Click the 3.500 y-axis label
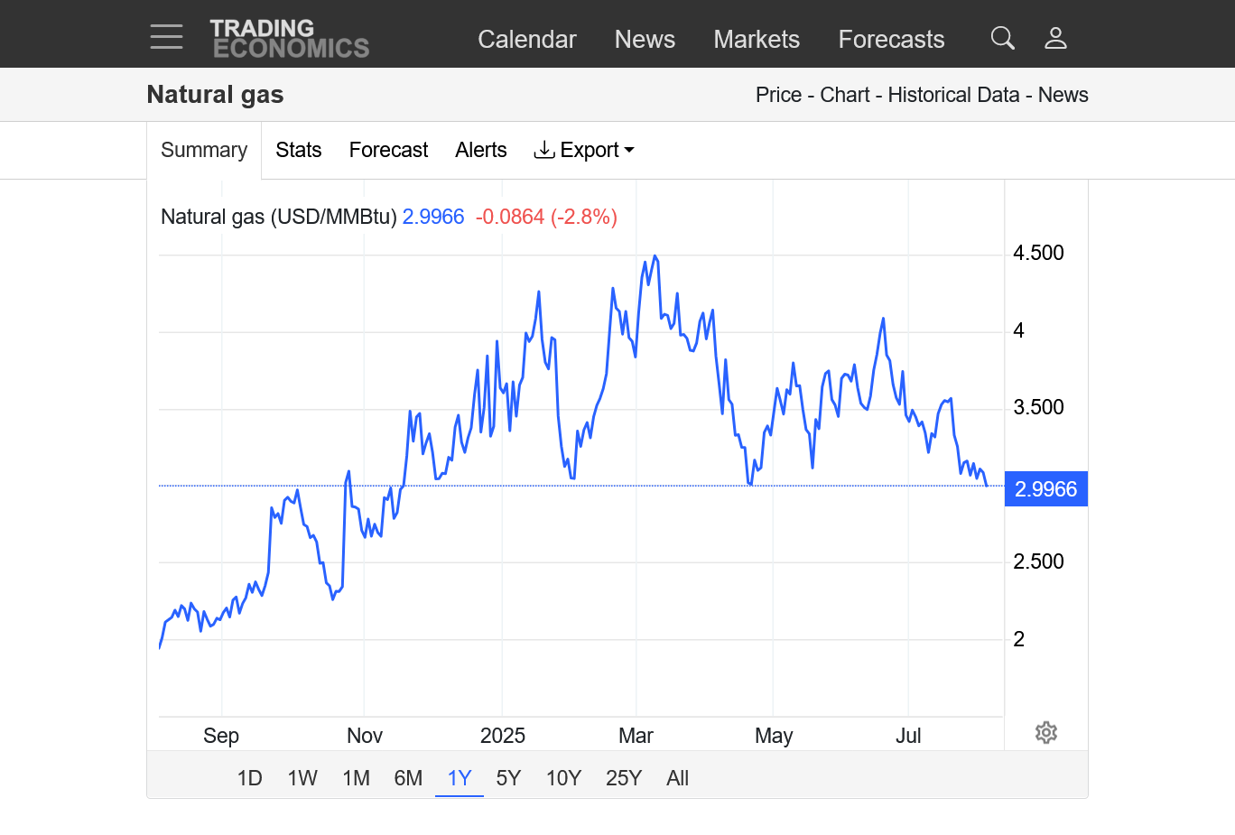 pyautogui.click(x=1038, y=407)
